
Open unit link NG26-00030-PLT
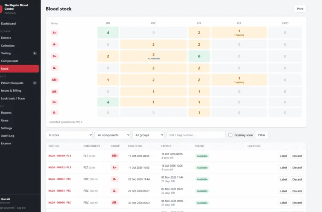[60, 156]
